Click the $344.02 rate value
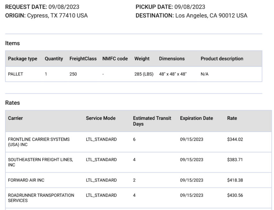The image size is (274, 210). tap(235, 139)
